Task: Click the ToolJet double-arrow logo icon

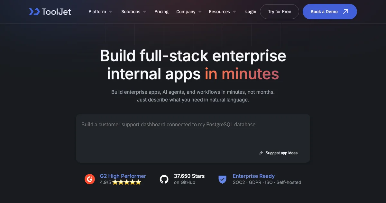Action: pos(34,12)
